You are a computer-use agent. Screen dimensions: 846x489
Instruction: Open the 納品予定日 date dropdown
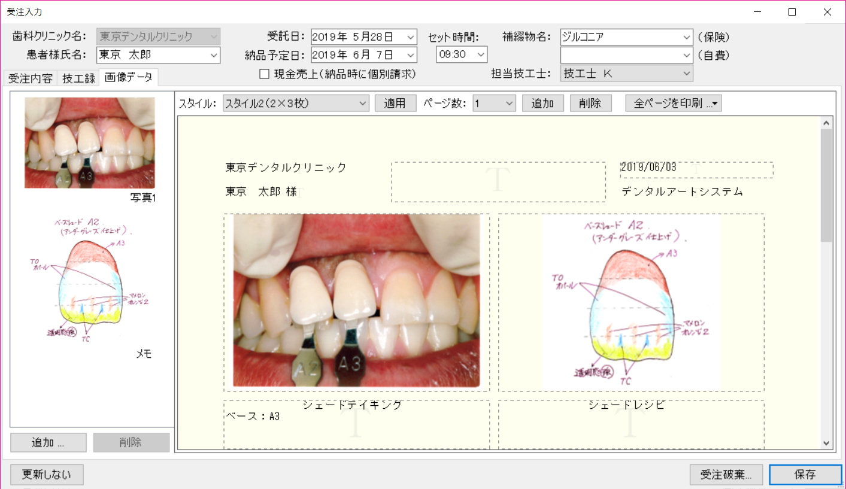point(410,55)
